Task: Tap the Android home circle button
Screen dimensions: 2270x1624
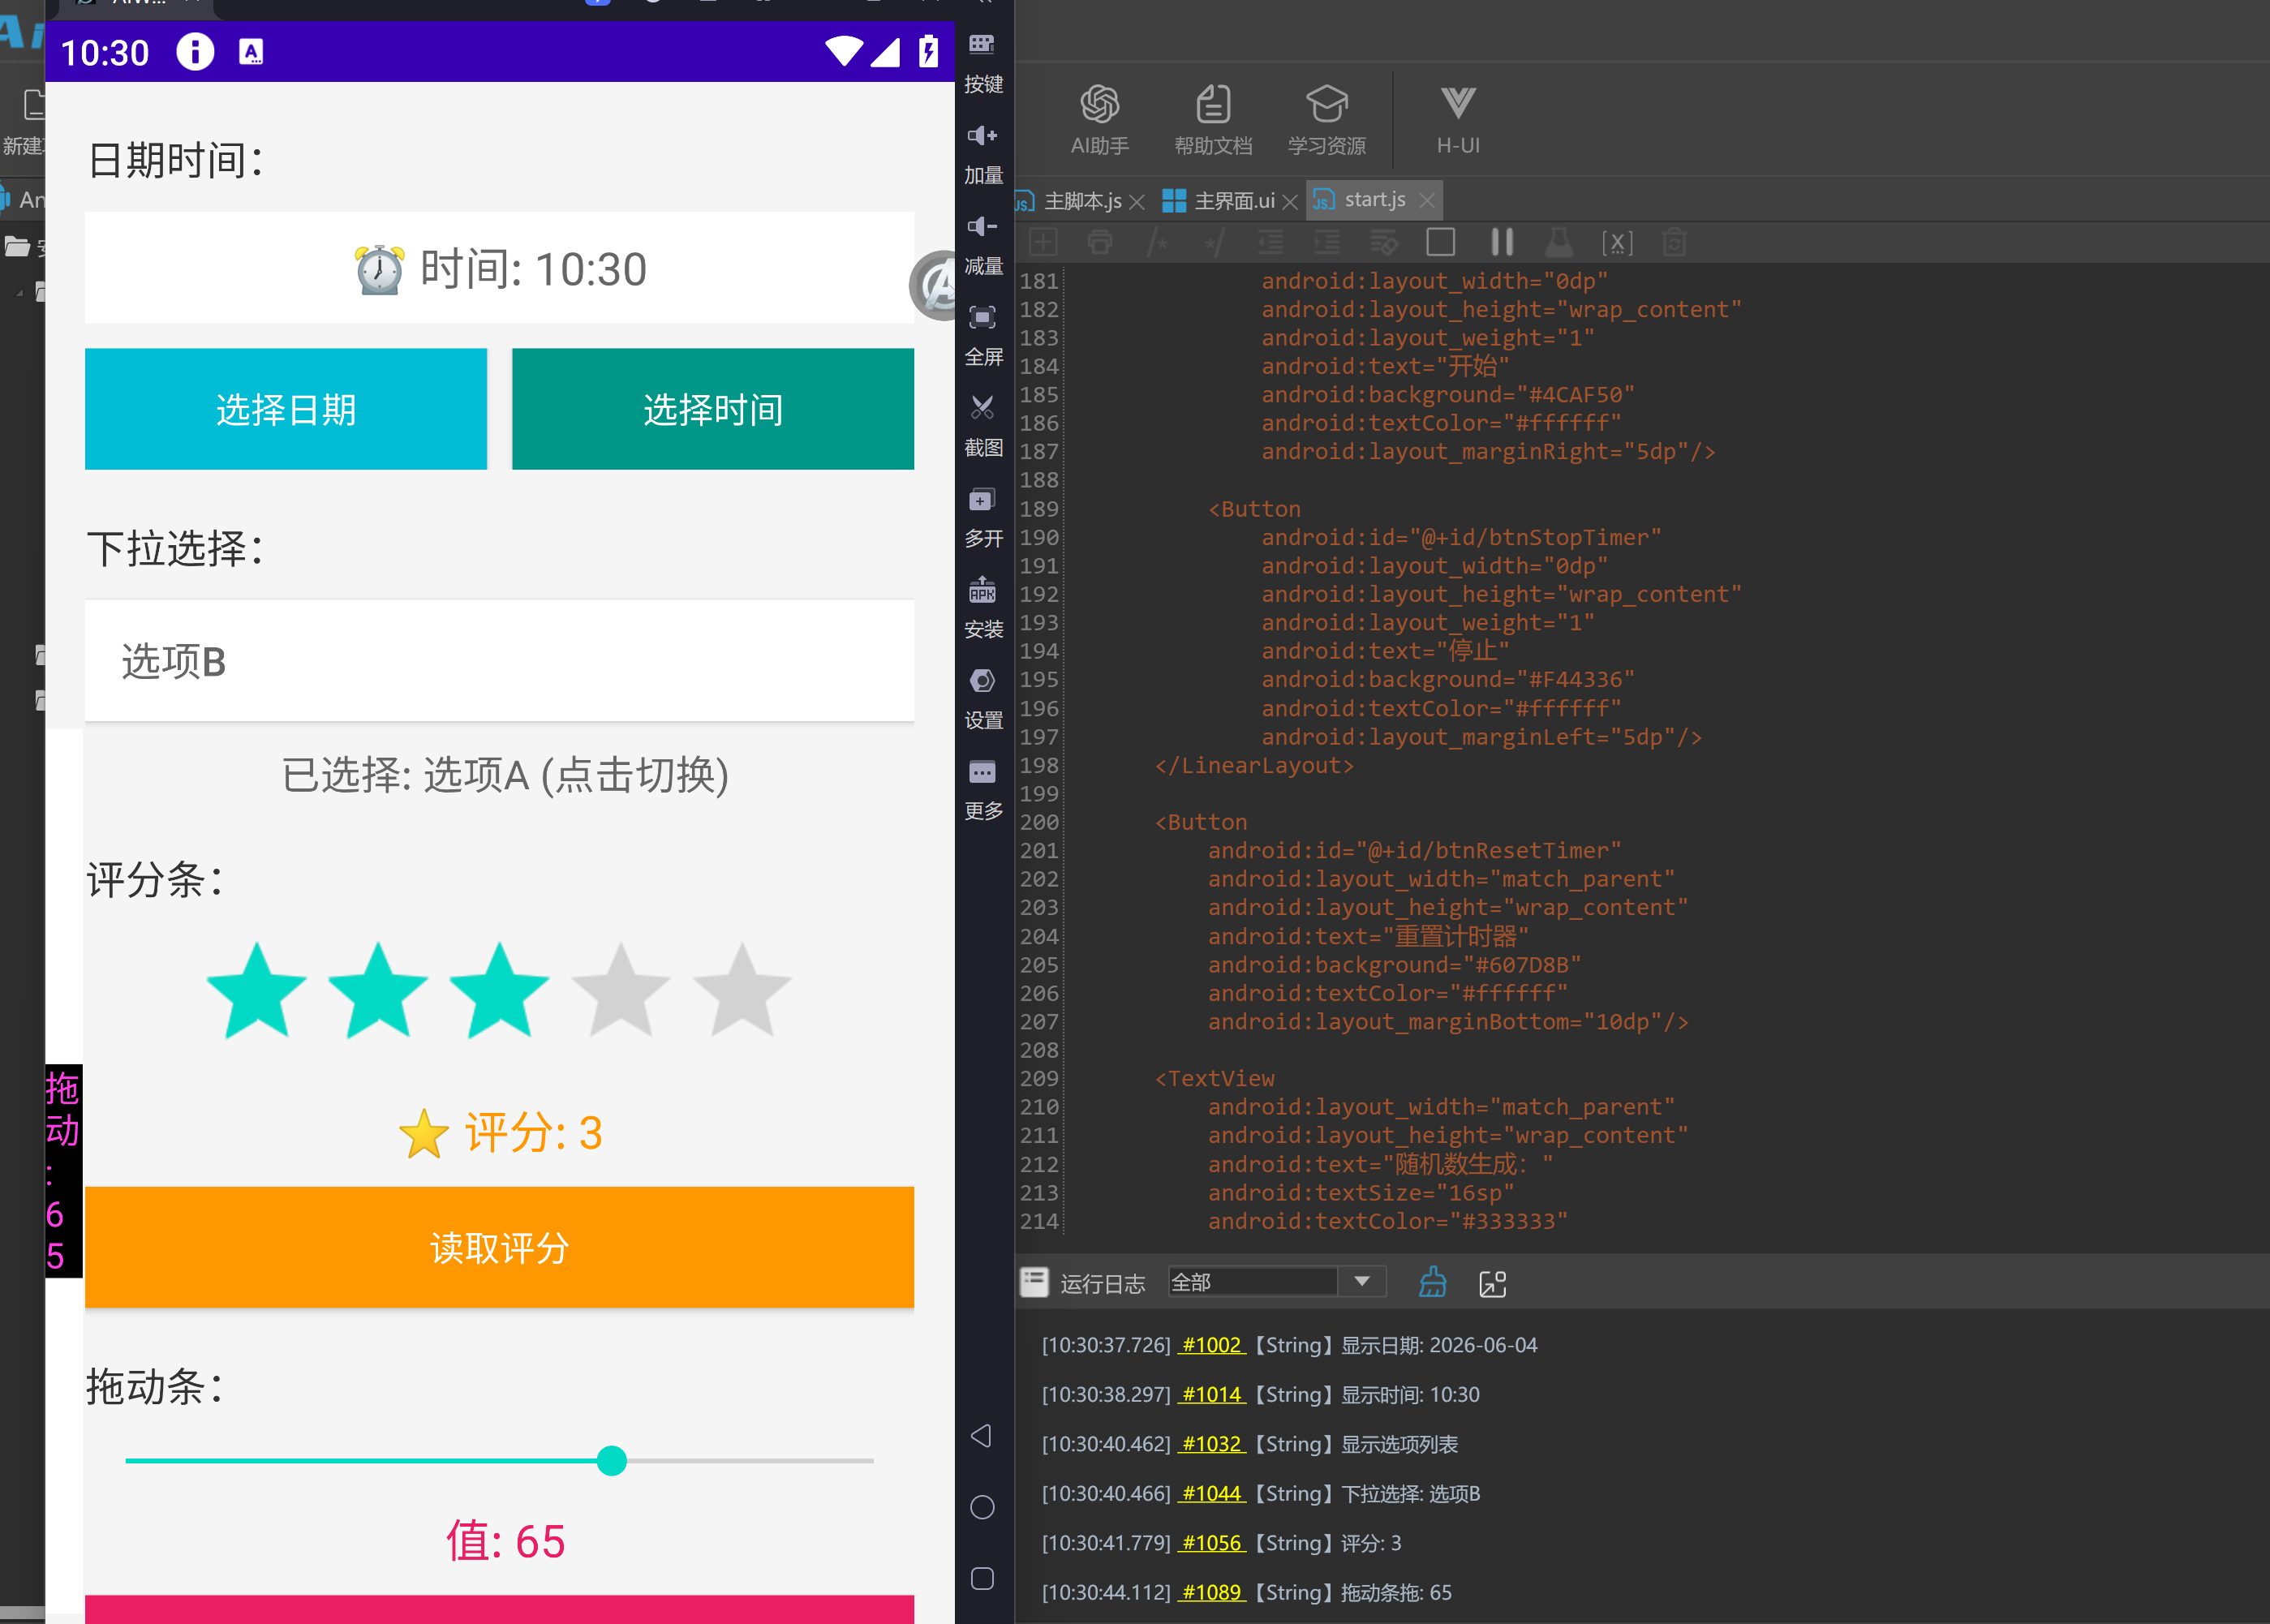Action: (982, 1507)
